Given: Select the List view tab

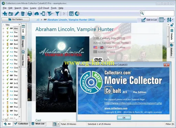Looking at the screenshot, I should [x=23, y=29].
